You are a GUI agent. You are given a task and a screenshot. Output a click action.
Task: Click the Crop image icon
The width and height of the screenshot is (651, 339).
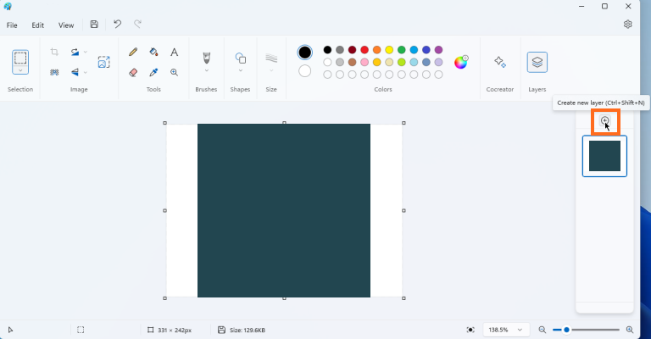54,52
